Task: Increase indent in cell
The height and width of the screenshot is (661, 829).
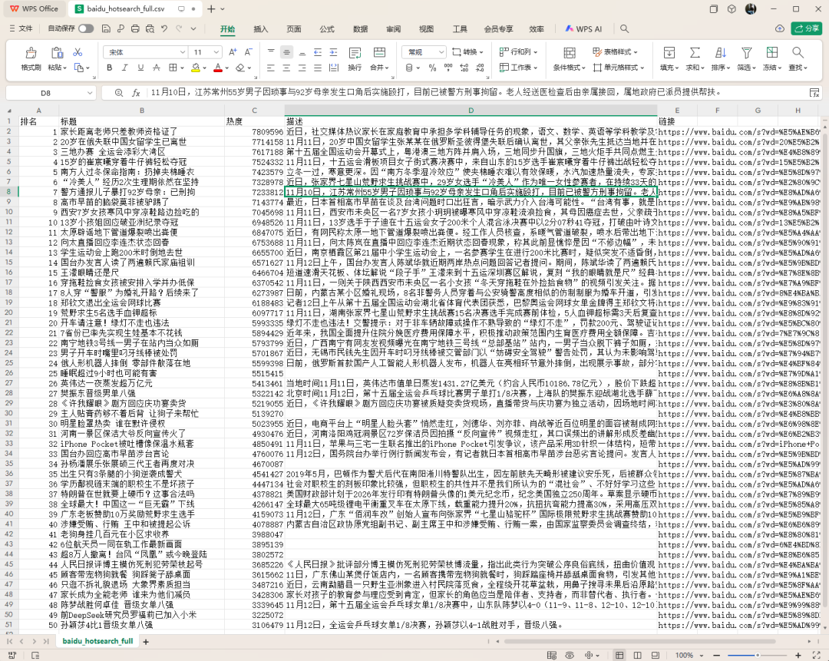Action: click(334, 52)
